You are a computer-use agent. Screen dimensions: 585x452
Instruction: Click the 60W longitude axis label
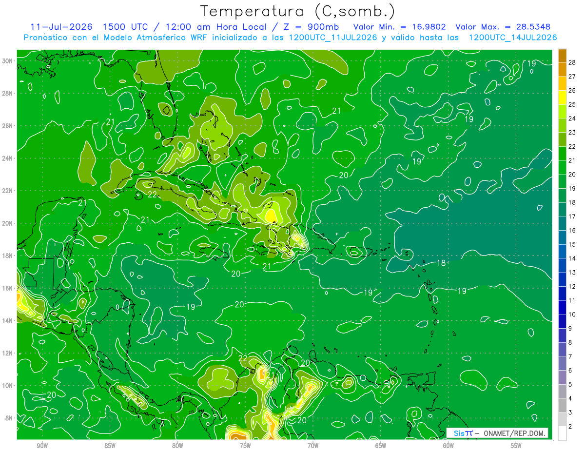point(448,446)
